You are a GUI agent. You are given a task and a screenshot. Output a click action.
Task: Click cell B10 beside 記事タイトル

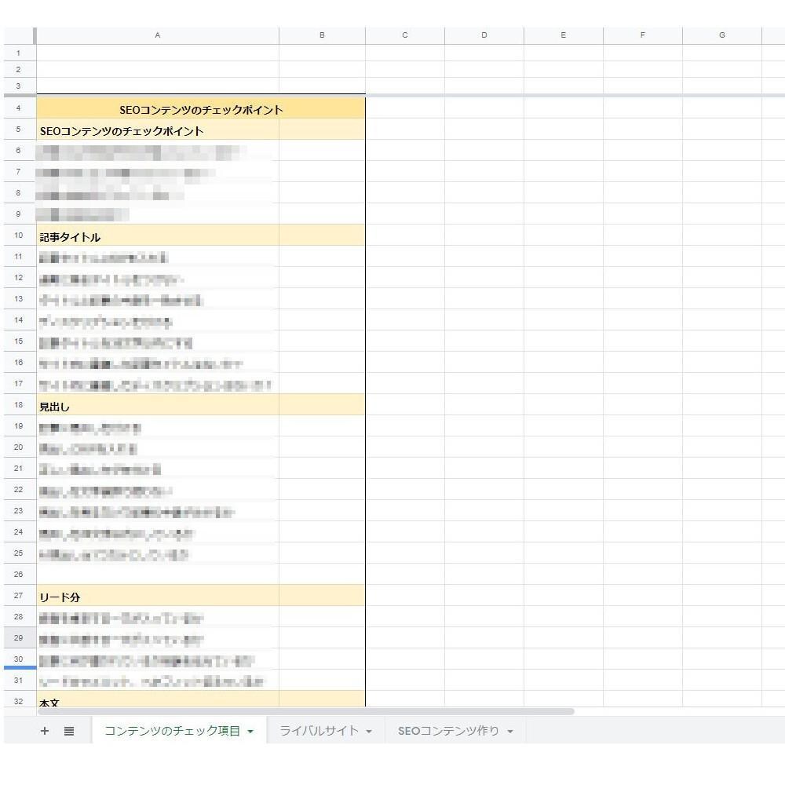tap(322, 235)
